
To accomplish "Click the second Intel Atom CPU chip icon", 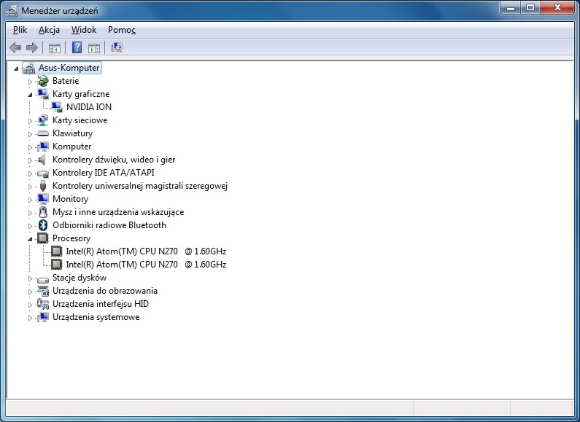I will point(57,265).
